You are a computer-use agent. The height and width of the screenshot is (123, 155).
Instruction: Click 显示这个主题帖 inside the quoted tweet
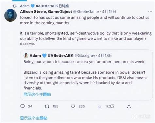[x=37, y=94]
